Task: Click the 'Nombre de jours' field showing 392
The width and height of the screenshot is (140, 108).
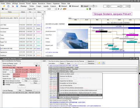Action: [15, 79]
